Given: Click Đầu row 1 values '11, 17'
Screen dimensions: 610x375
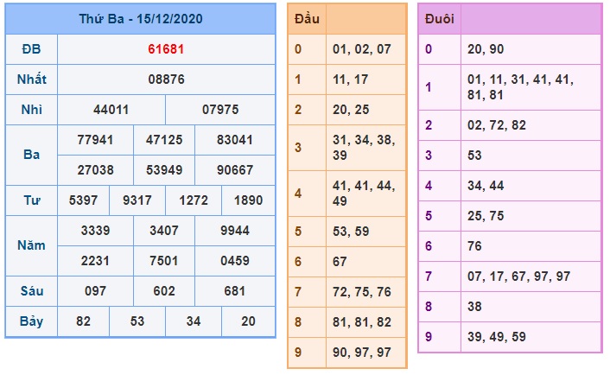Looking at the screenshot, I should [x=351, y=79].
